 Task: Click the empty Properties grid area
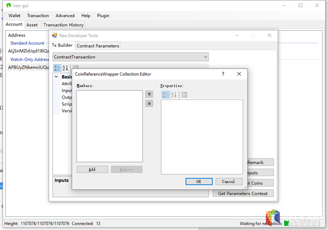coord(202,137)
